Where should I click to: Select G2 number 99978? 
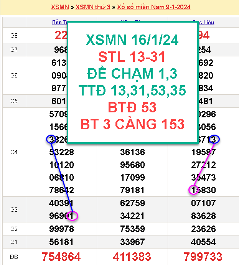pyautogui.click(x=61, y=229)
